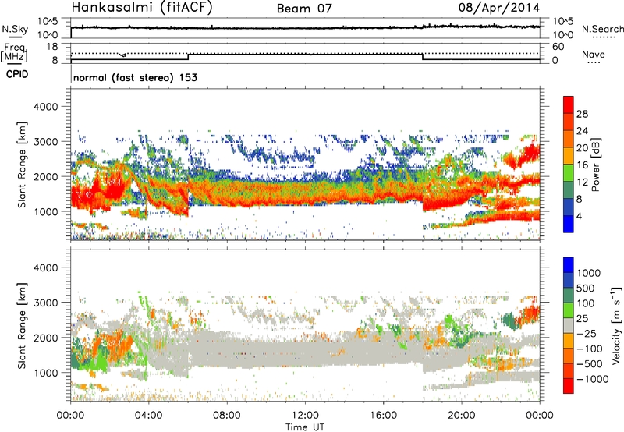Click the light green 12-16 dB Power segment
Screen dimensions: 624x432
(569, 173)
